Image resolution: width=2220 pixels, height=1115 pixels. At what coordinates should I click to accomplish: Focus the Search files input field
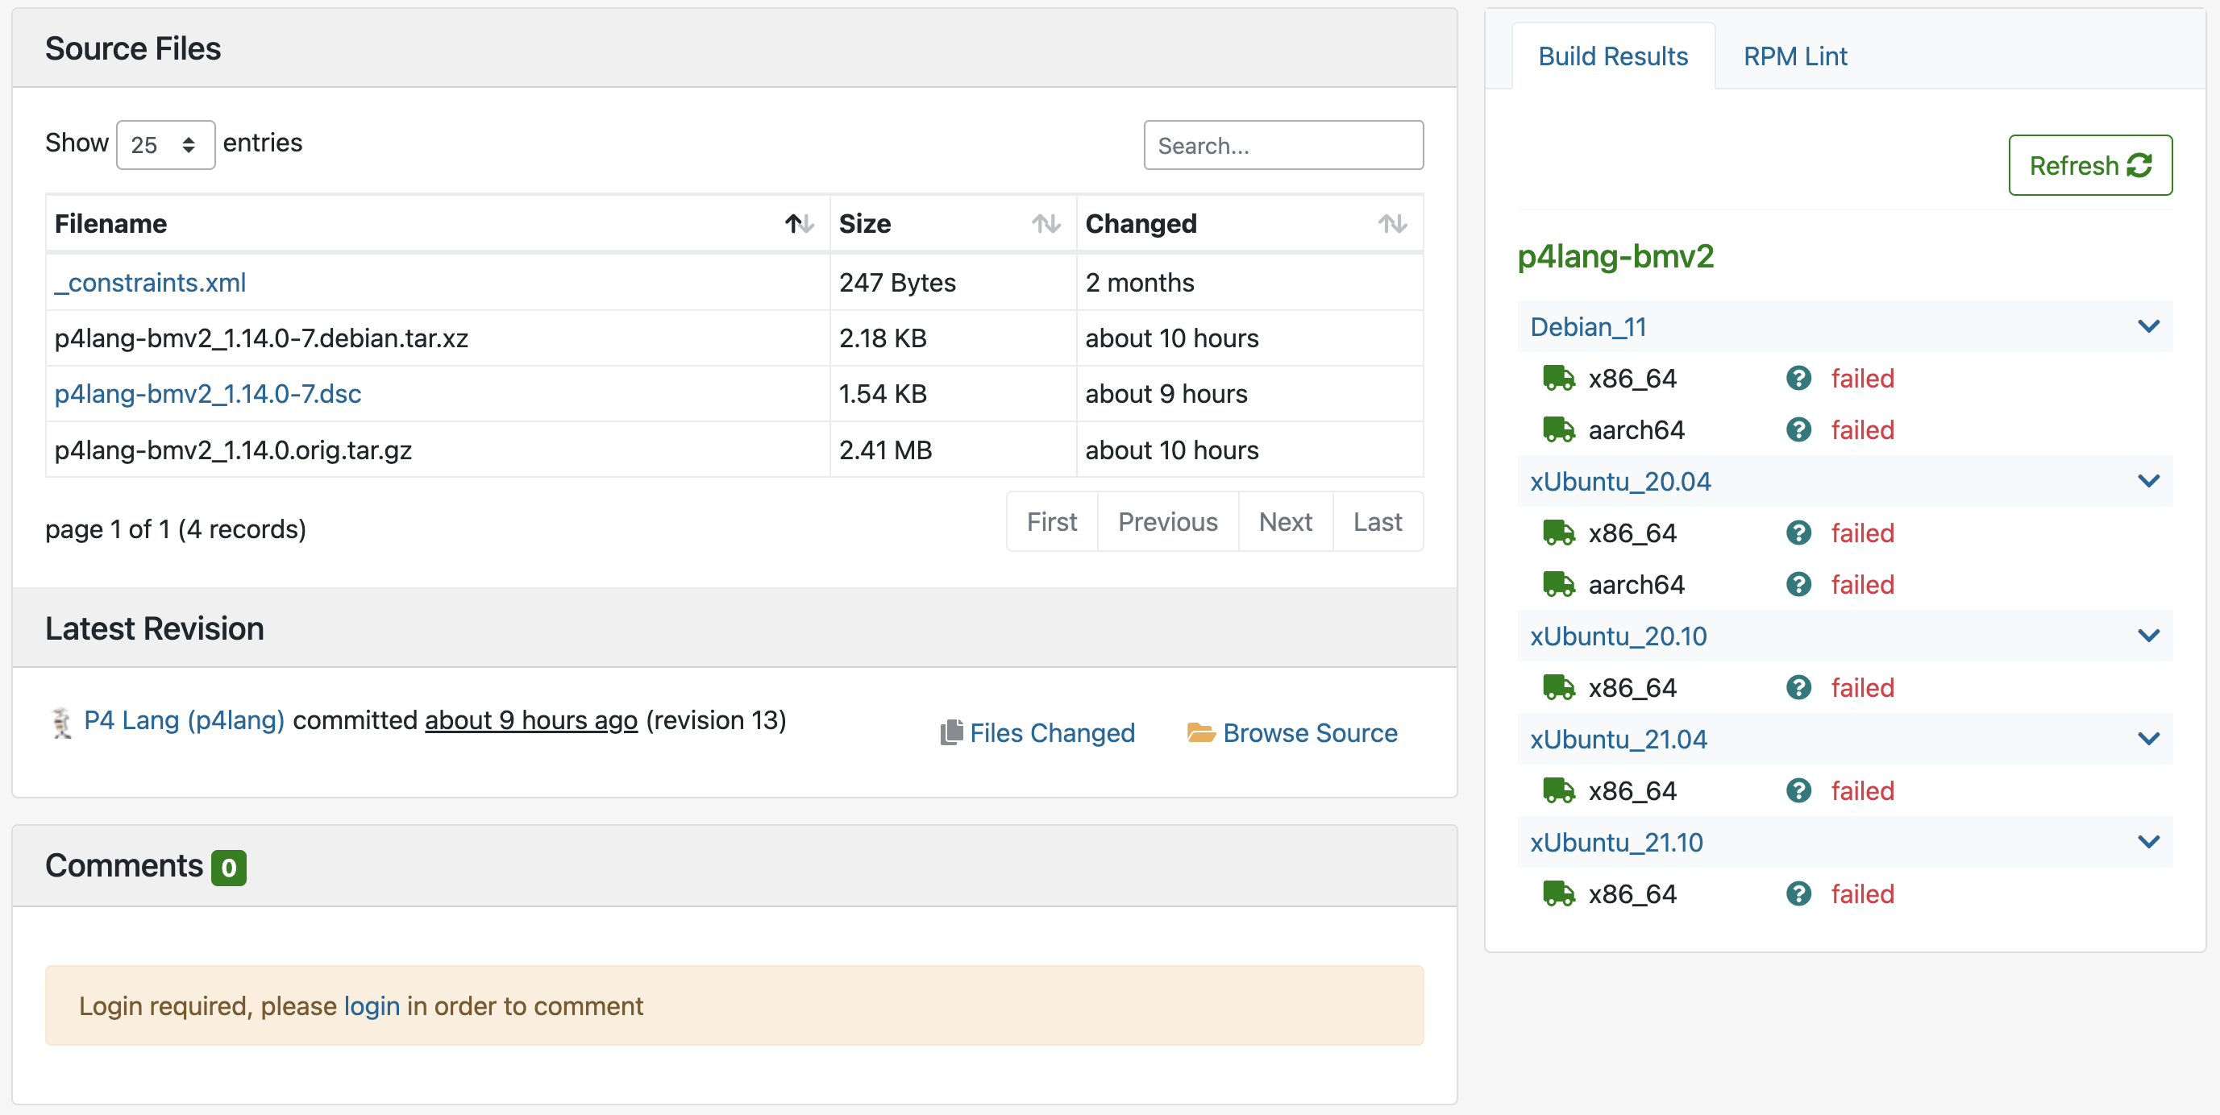click(1283, 146)
